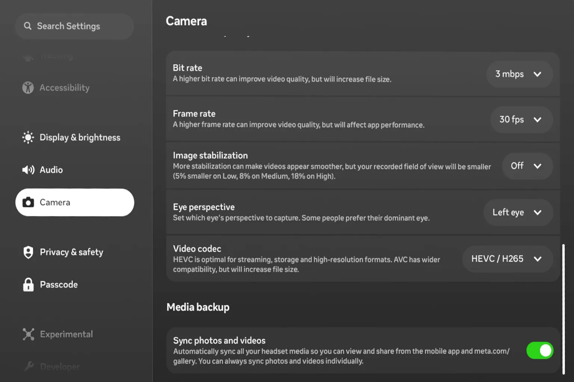
Task: Focus the Search Settings field
Action: tap(75, 26)
